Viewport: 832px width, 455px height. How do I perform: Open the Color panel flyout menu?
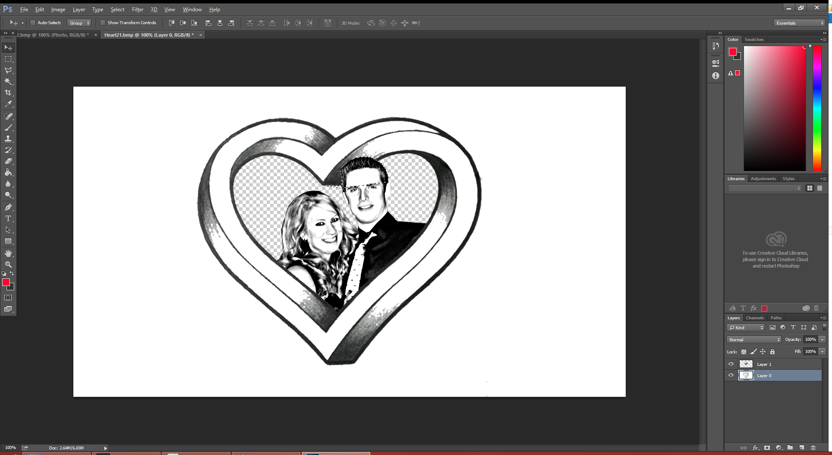click(x=823, y=39)
